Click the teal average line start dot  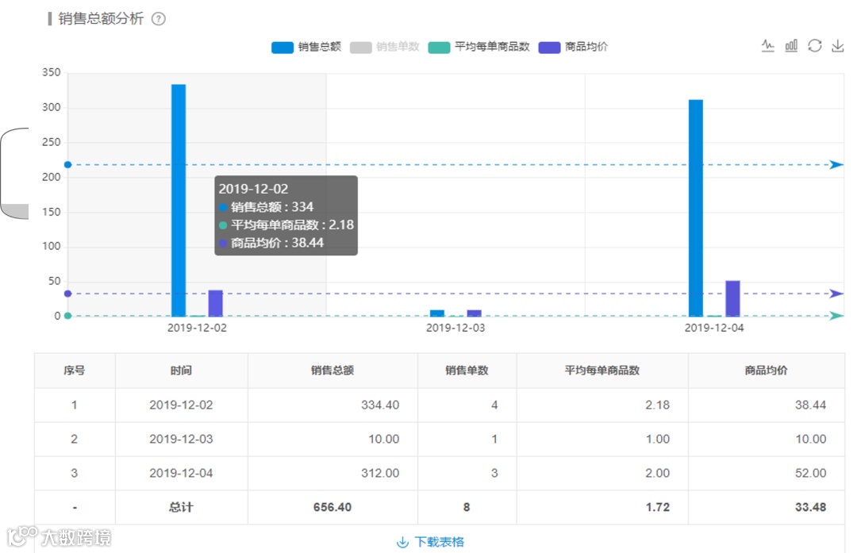tap(67, 315)
